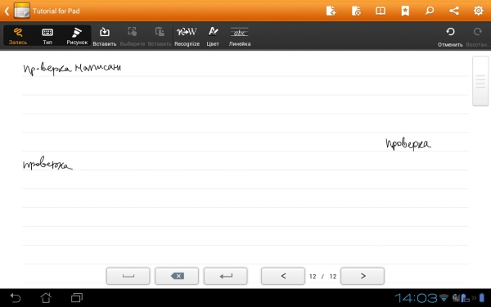Go back using the Tutorial for Pad arrow

tap(7, 11)
